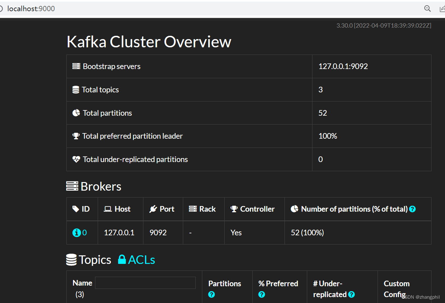The width and height of the screenshot is (445, 303).
Task: Click the Number of partitions pie icon
Action: coord(294,209)
